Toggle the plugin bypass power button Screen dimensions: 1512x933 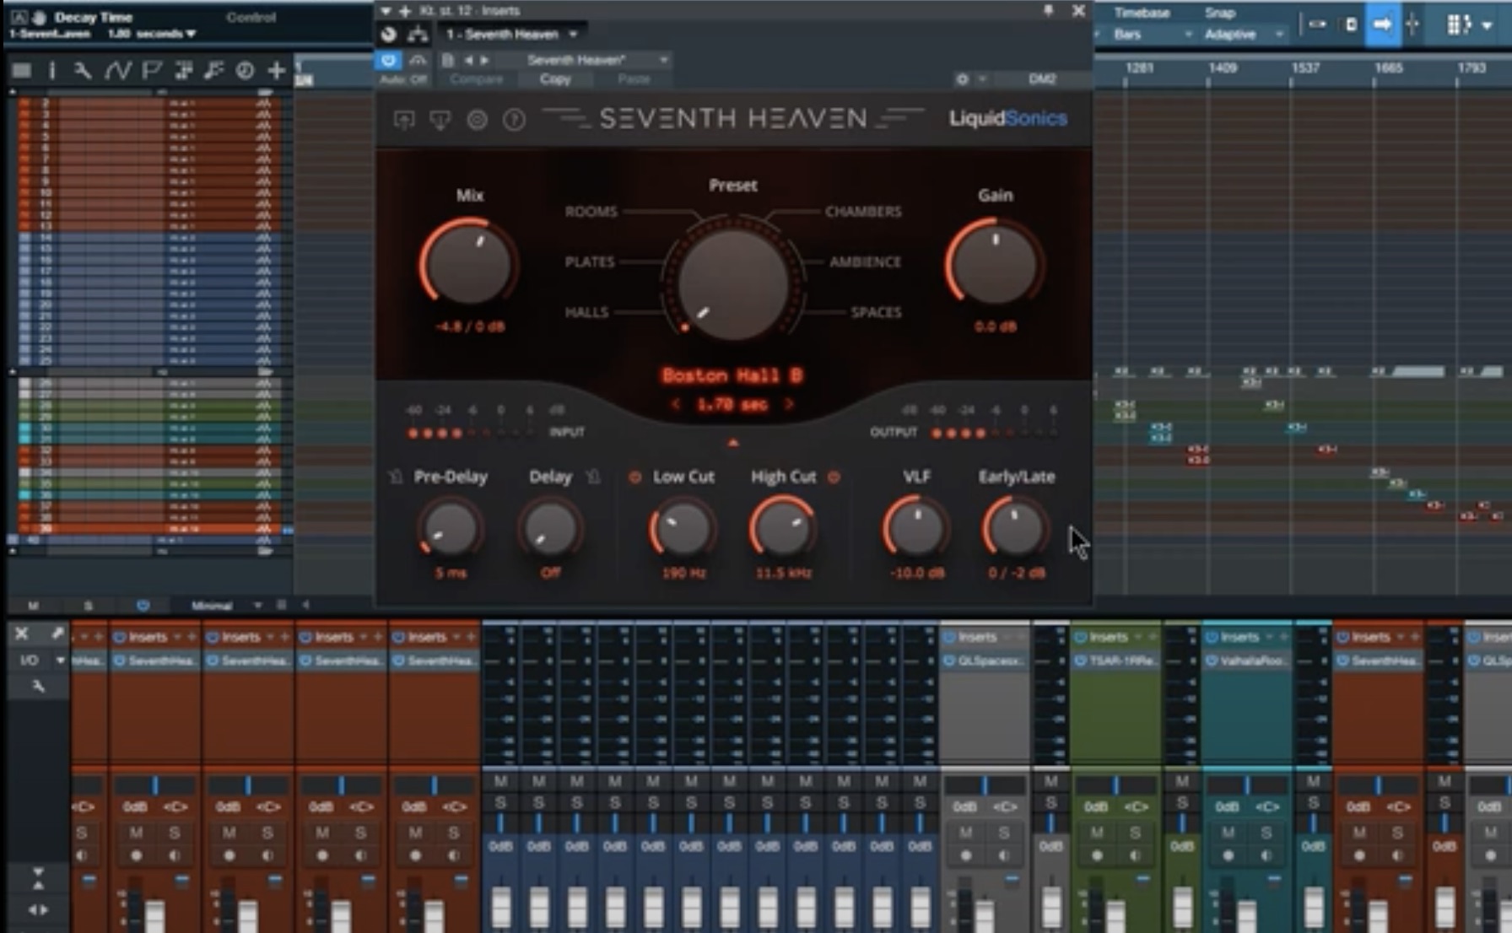tap(388, 60)
